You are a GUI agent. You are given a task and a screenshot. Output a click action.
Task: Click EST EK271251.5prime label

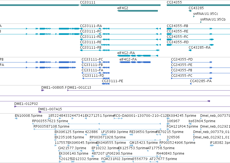click(99, 116)
